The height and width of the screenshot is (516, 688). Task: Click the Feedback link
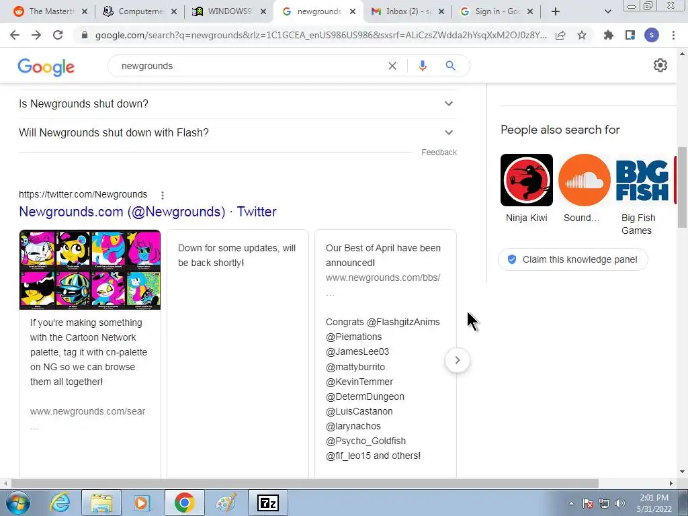pyautogui.click(x=439, y=153)
